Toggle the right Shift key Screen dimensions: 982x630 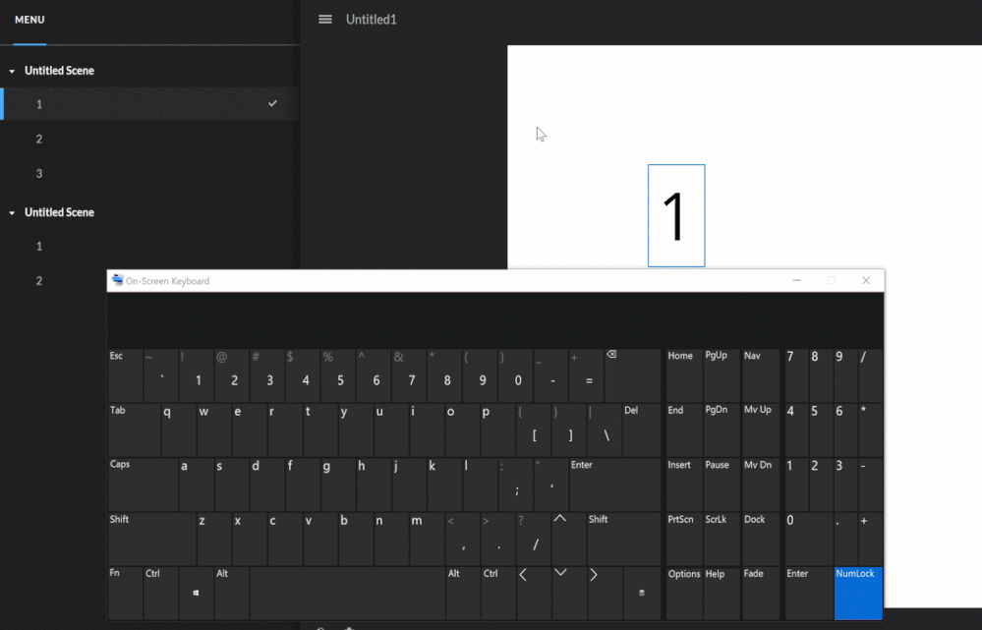[x=624, y=539]
